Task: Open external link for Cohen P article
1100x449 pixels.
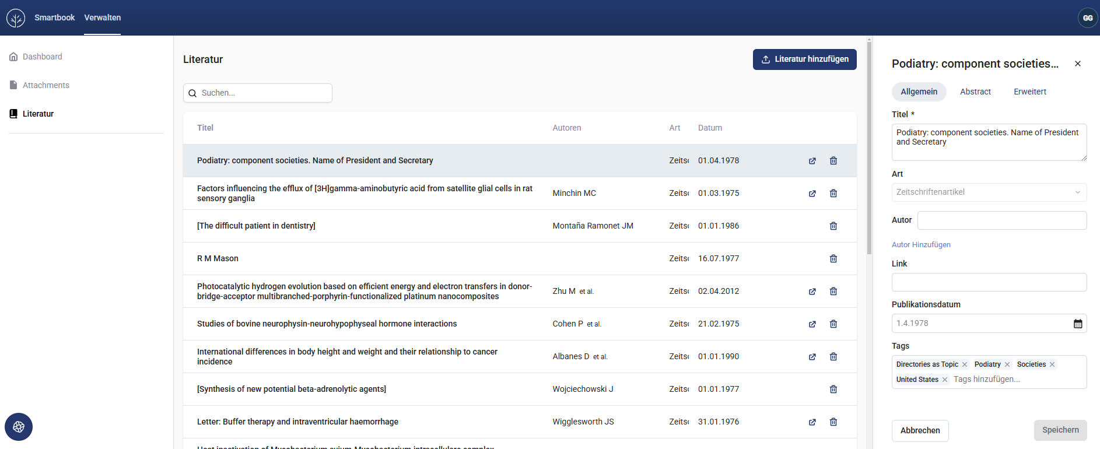Action: [812, 324]
